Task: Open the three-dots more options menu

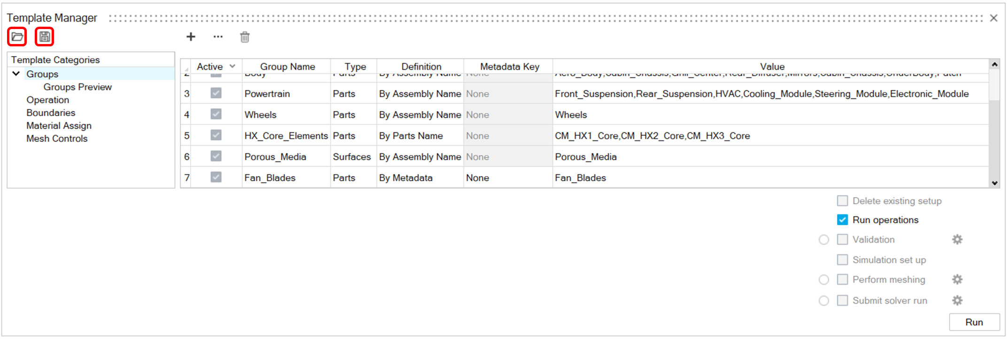Action: 218,37
